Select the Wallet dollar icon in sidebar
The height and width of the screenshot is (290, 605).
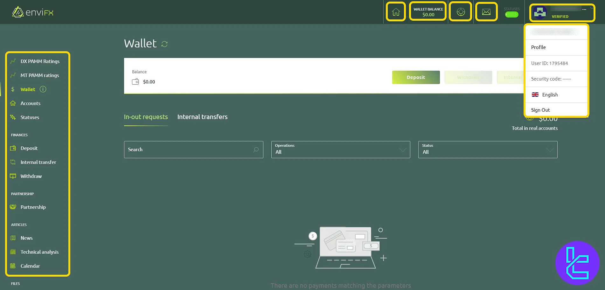tap(13, 89)
